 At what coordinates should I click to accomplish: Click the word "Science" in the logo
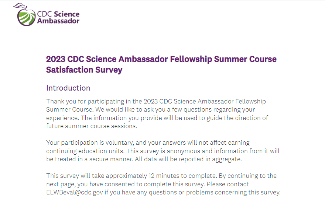(x=66, y=14)
